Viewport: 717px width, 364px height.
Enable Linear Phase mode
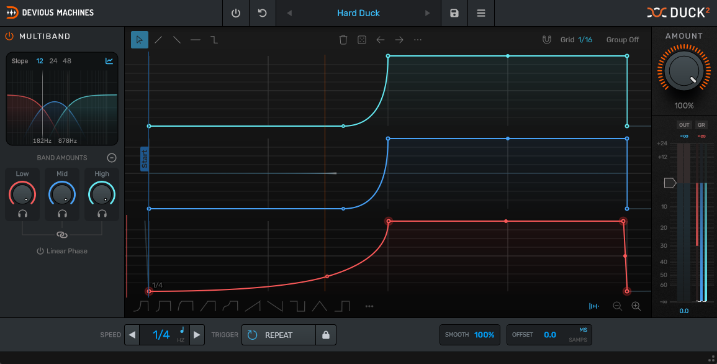[61, 251]
